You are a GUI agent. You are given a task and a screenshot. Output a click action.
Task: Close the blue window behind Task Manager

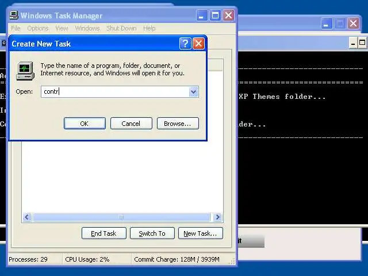(x=353, y=24)
